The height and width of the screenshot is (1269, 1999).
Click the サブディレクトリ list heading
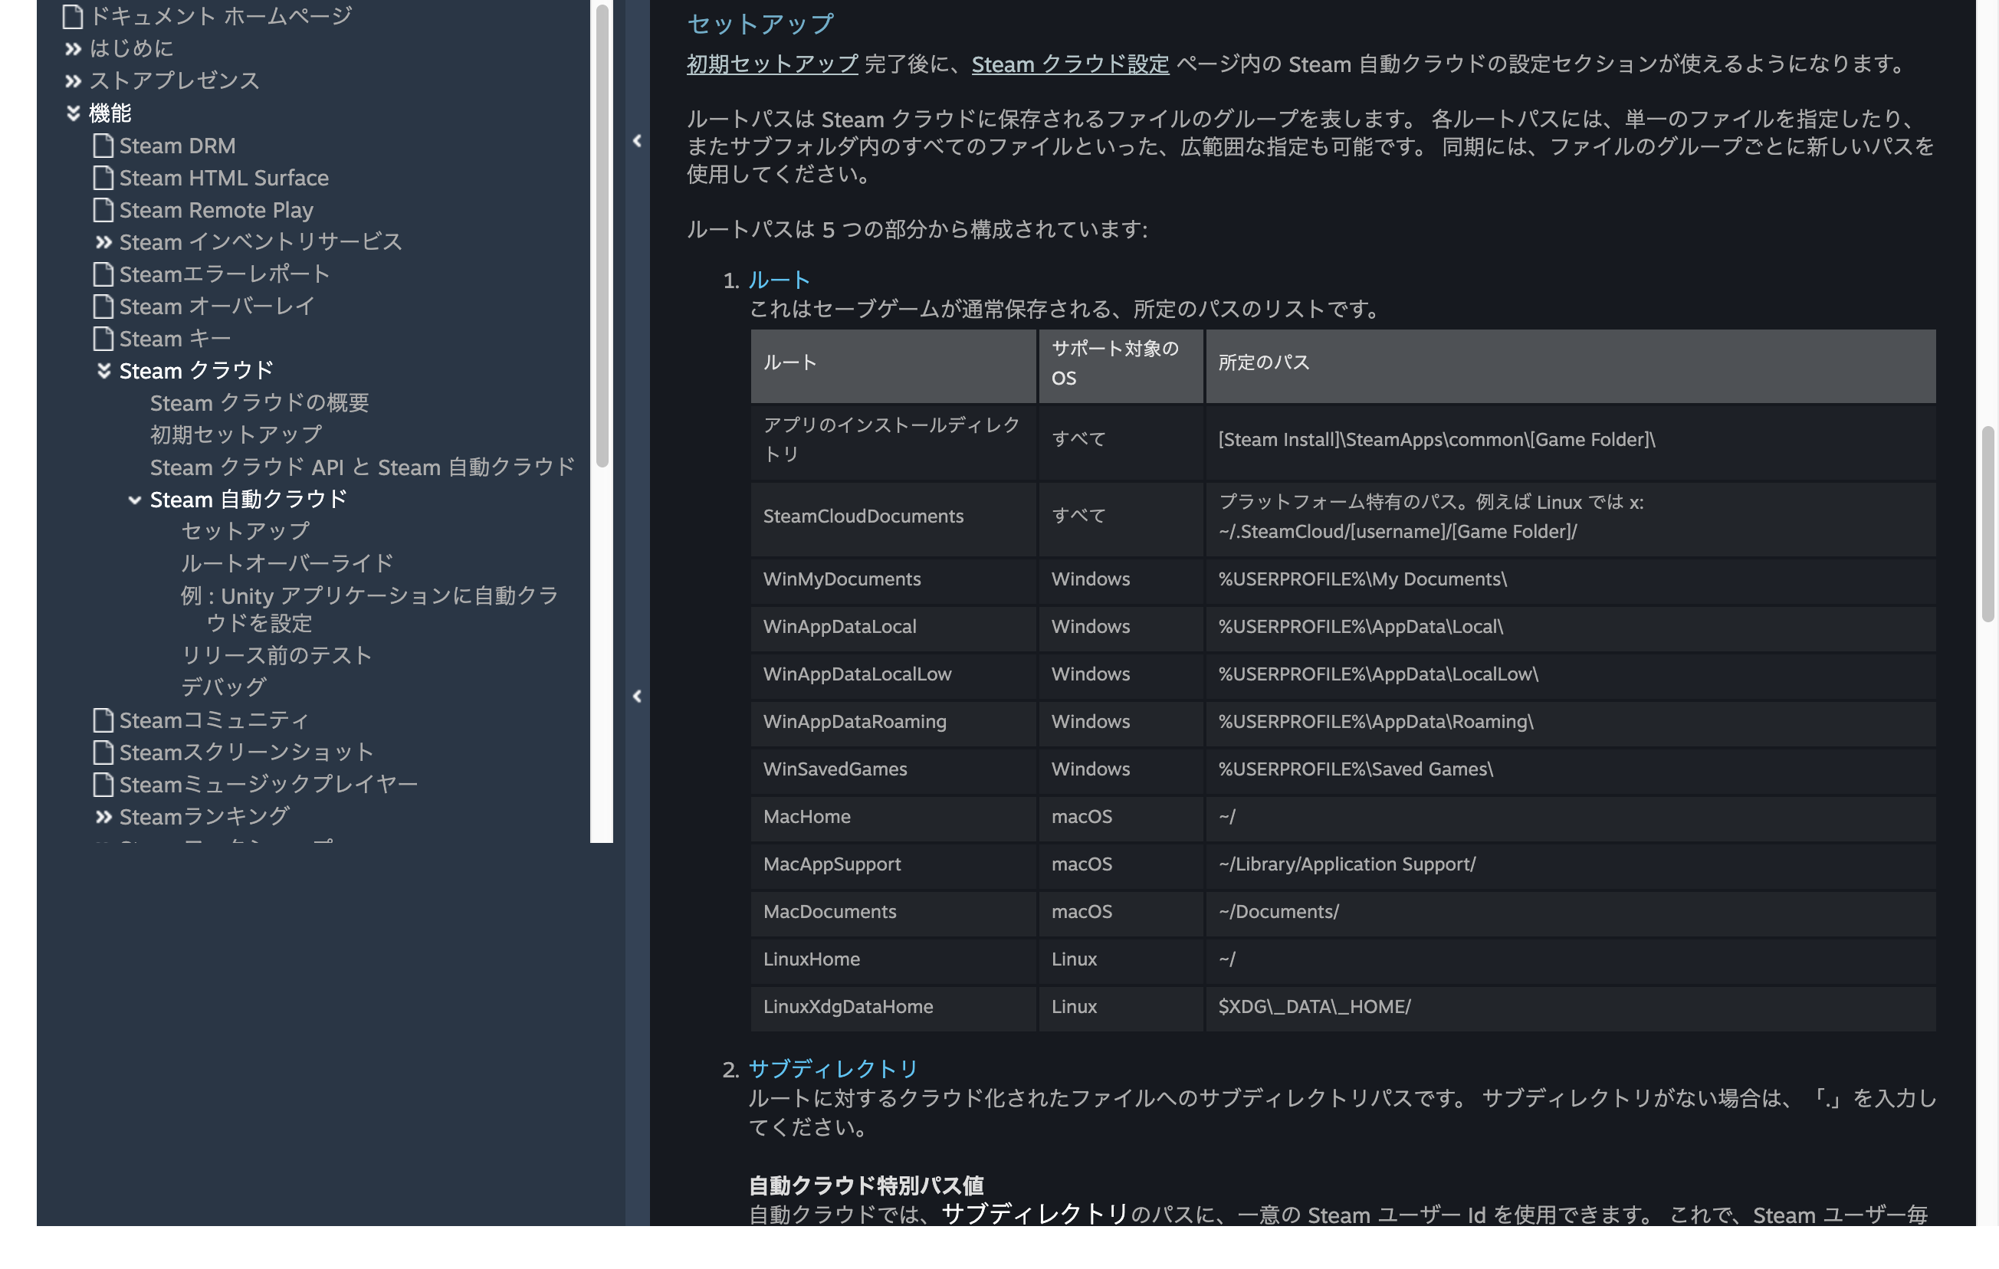coord(833,1069)
